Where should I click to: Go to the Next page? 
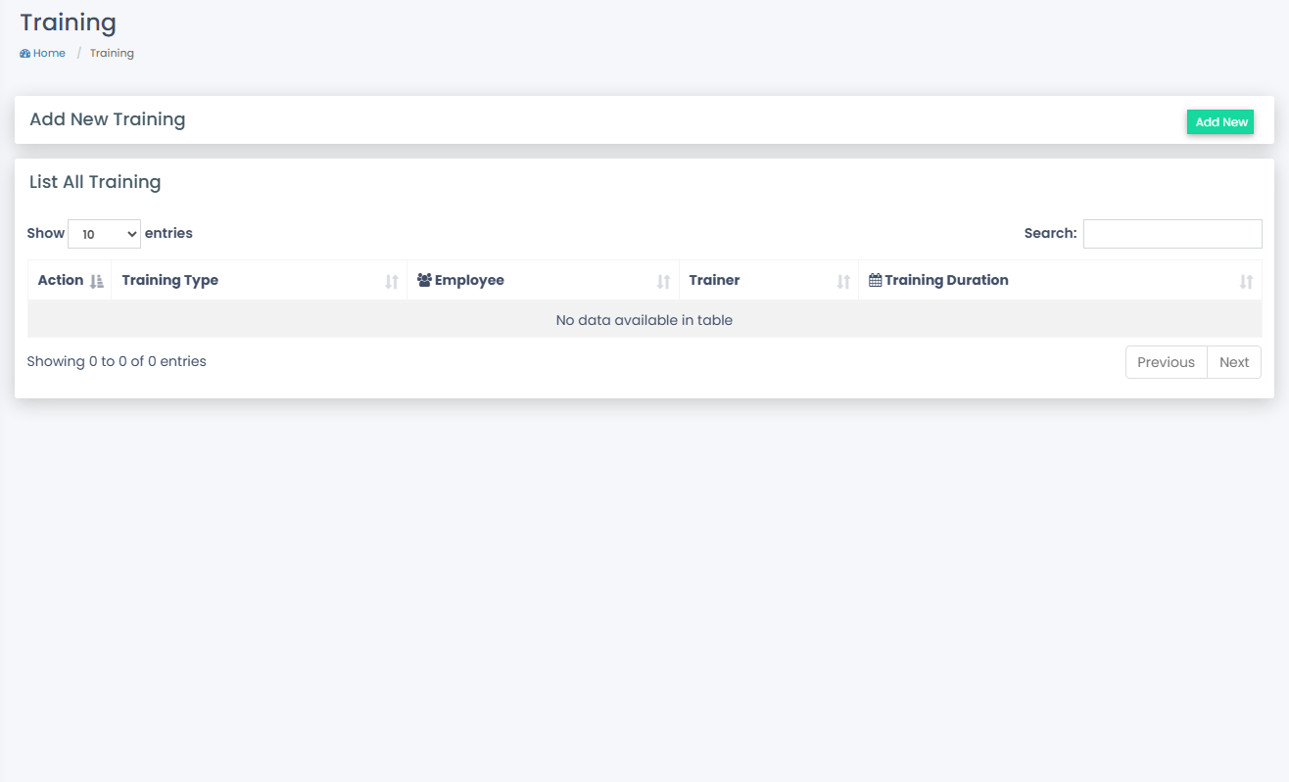coord(1234,362)
